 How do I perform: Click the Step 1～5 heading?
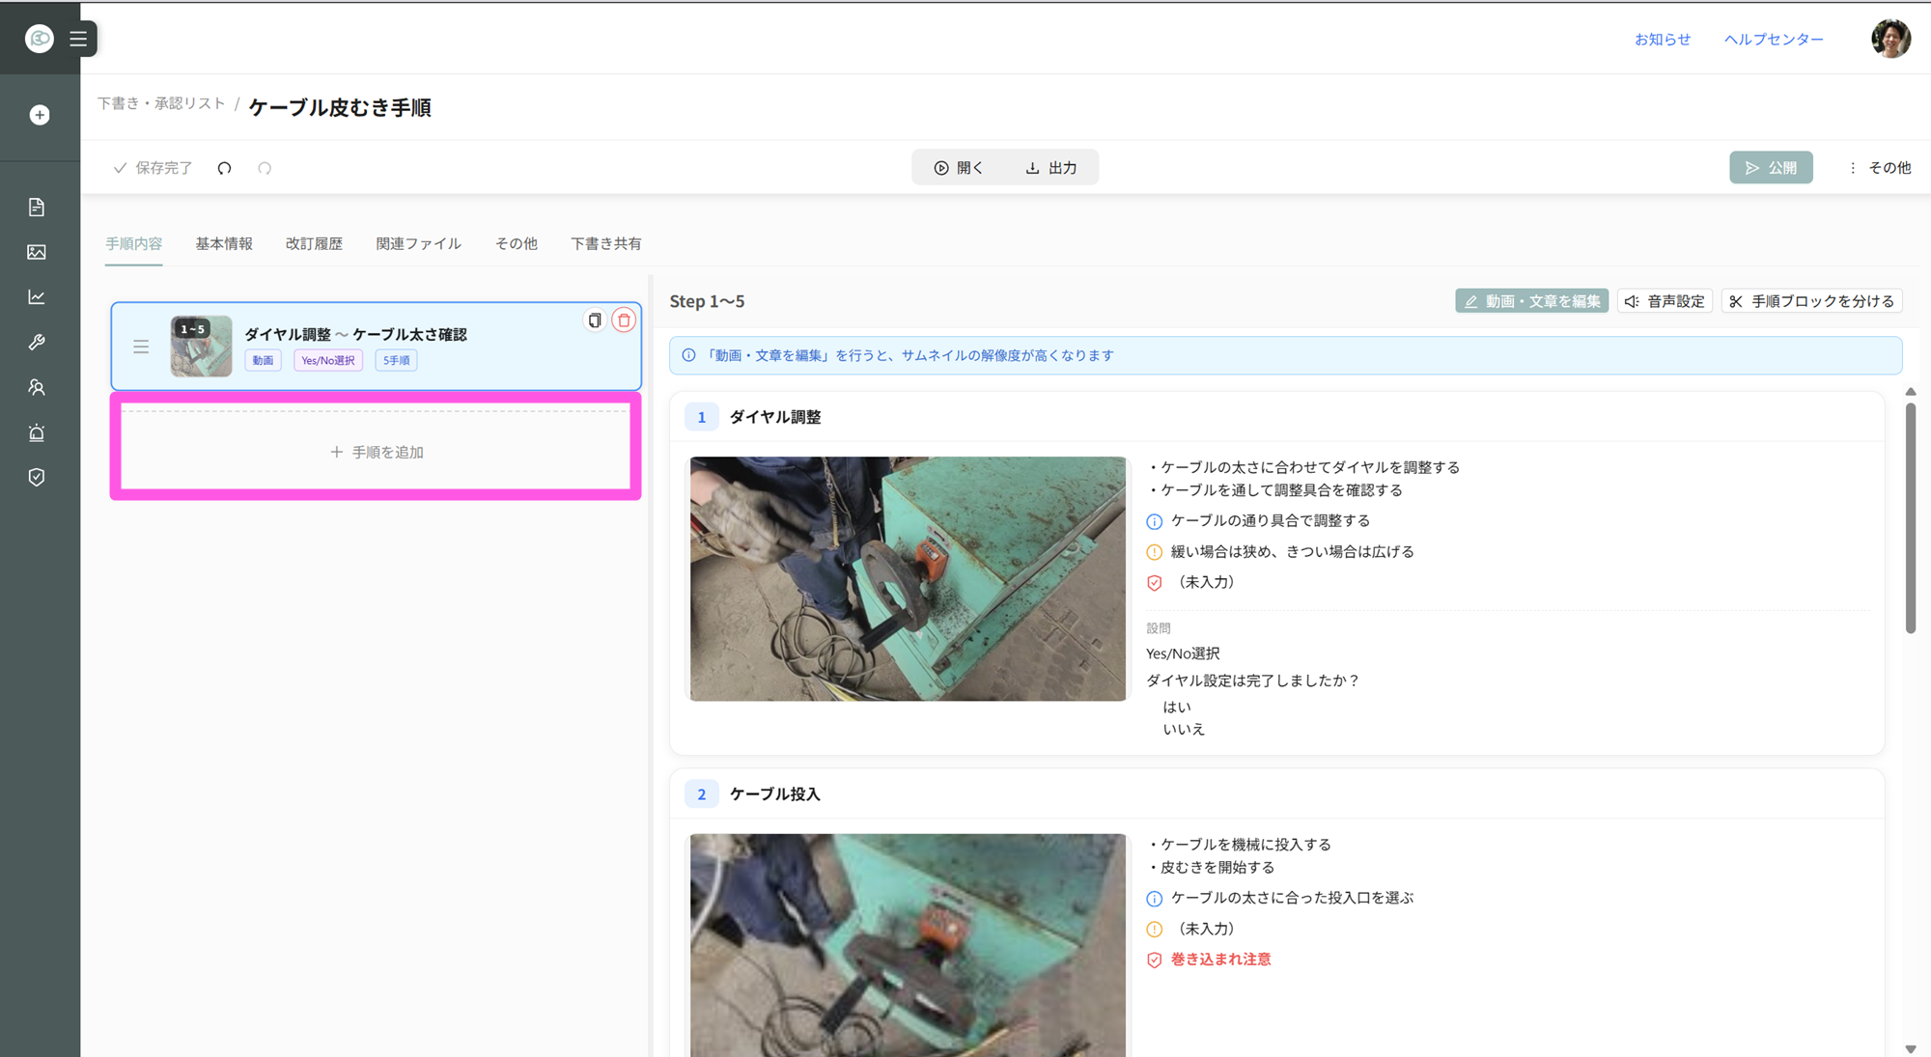(707, 301)
